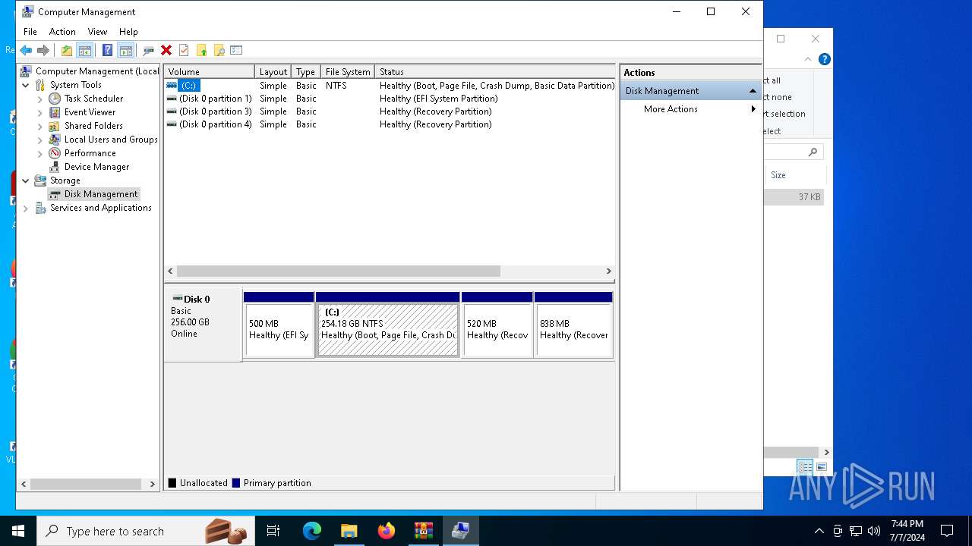Select Event Viewer in the tree

point(90,112)
